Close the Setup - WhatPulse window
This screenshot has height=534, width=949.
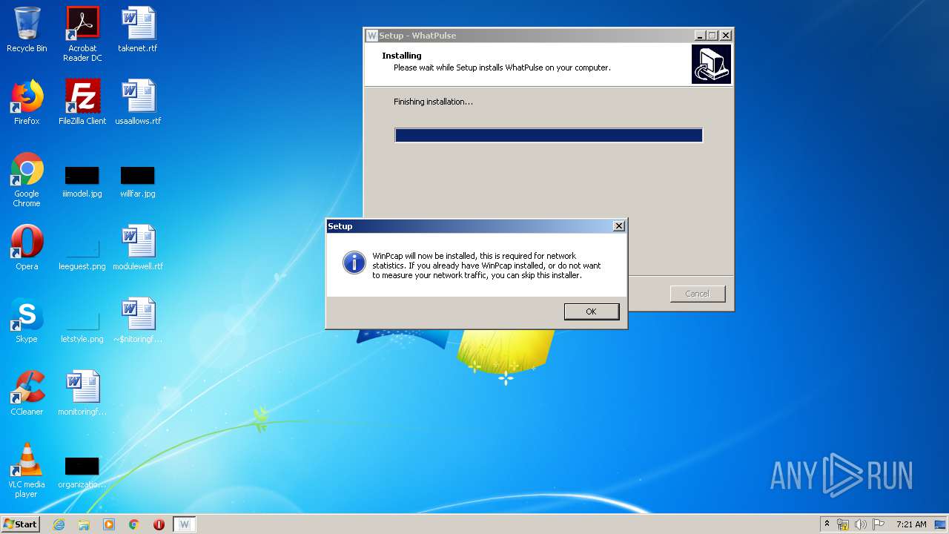726,36
